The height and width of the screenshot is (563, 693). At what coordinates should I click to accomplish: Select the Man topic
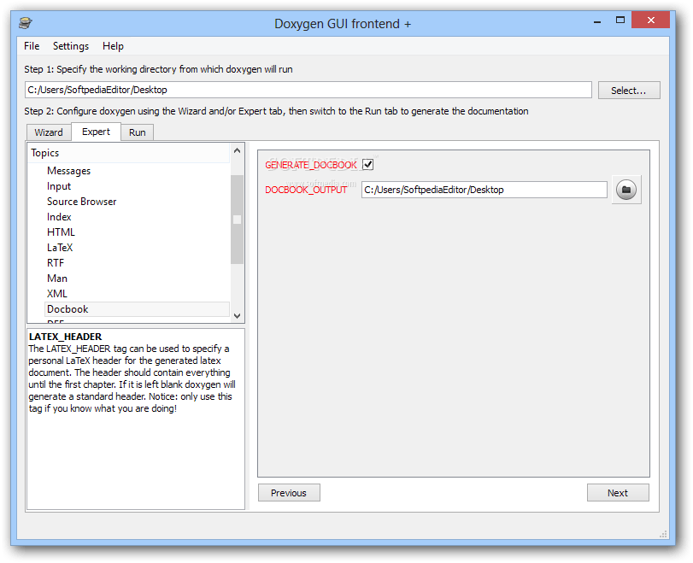point(57,279)
